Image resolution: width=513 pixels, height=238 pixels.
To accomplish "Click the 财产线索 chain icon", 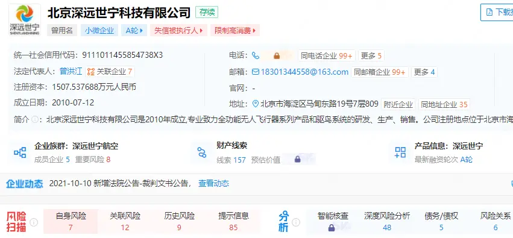I will 202,152.
